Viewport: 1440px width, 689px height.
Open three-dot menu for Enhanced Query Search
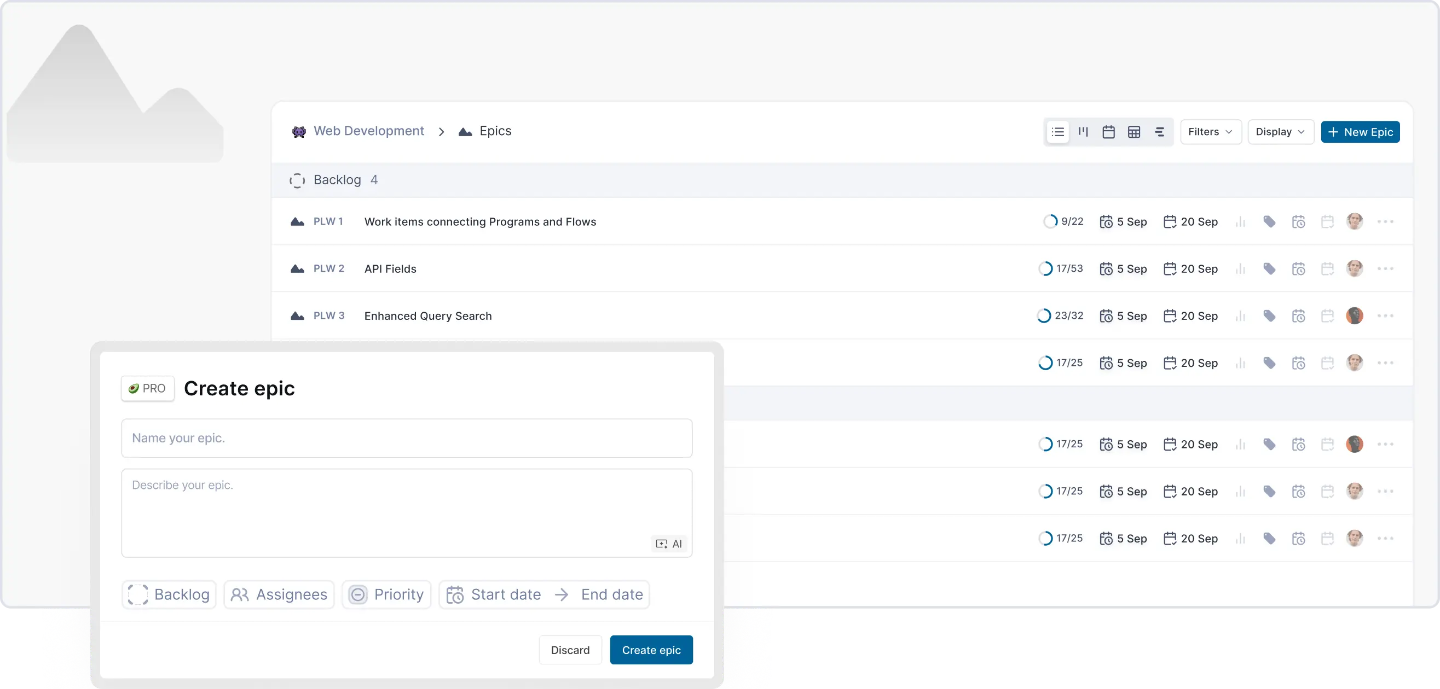click(1385, 316)
